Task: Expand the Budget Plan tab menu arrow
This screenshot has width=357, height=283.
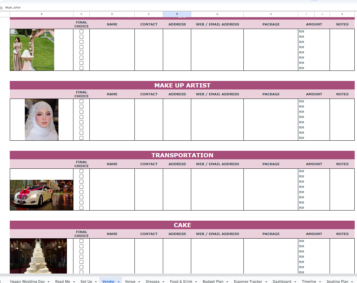Action: pos(227,281)
